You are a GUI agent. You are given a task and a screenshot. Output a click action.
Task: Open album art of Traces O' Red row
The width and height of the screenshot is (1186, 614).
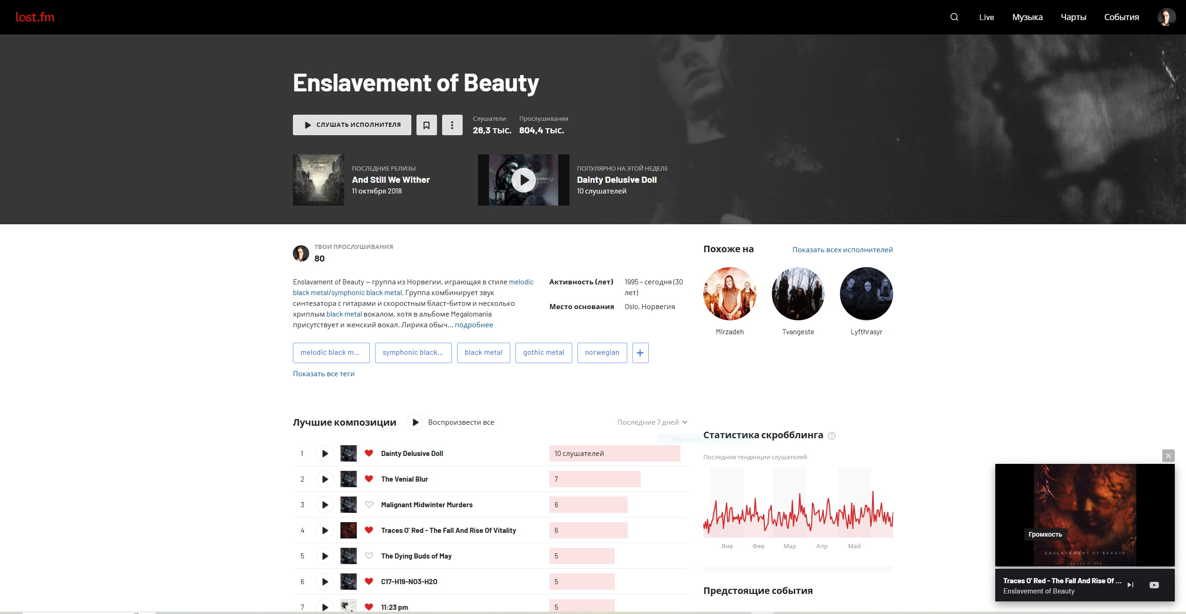tap(348, 531)
